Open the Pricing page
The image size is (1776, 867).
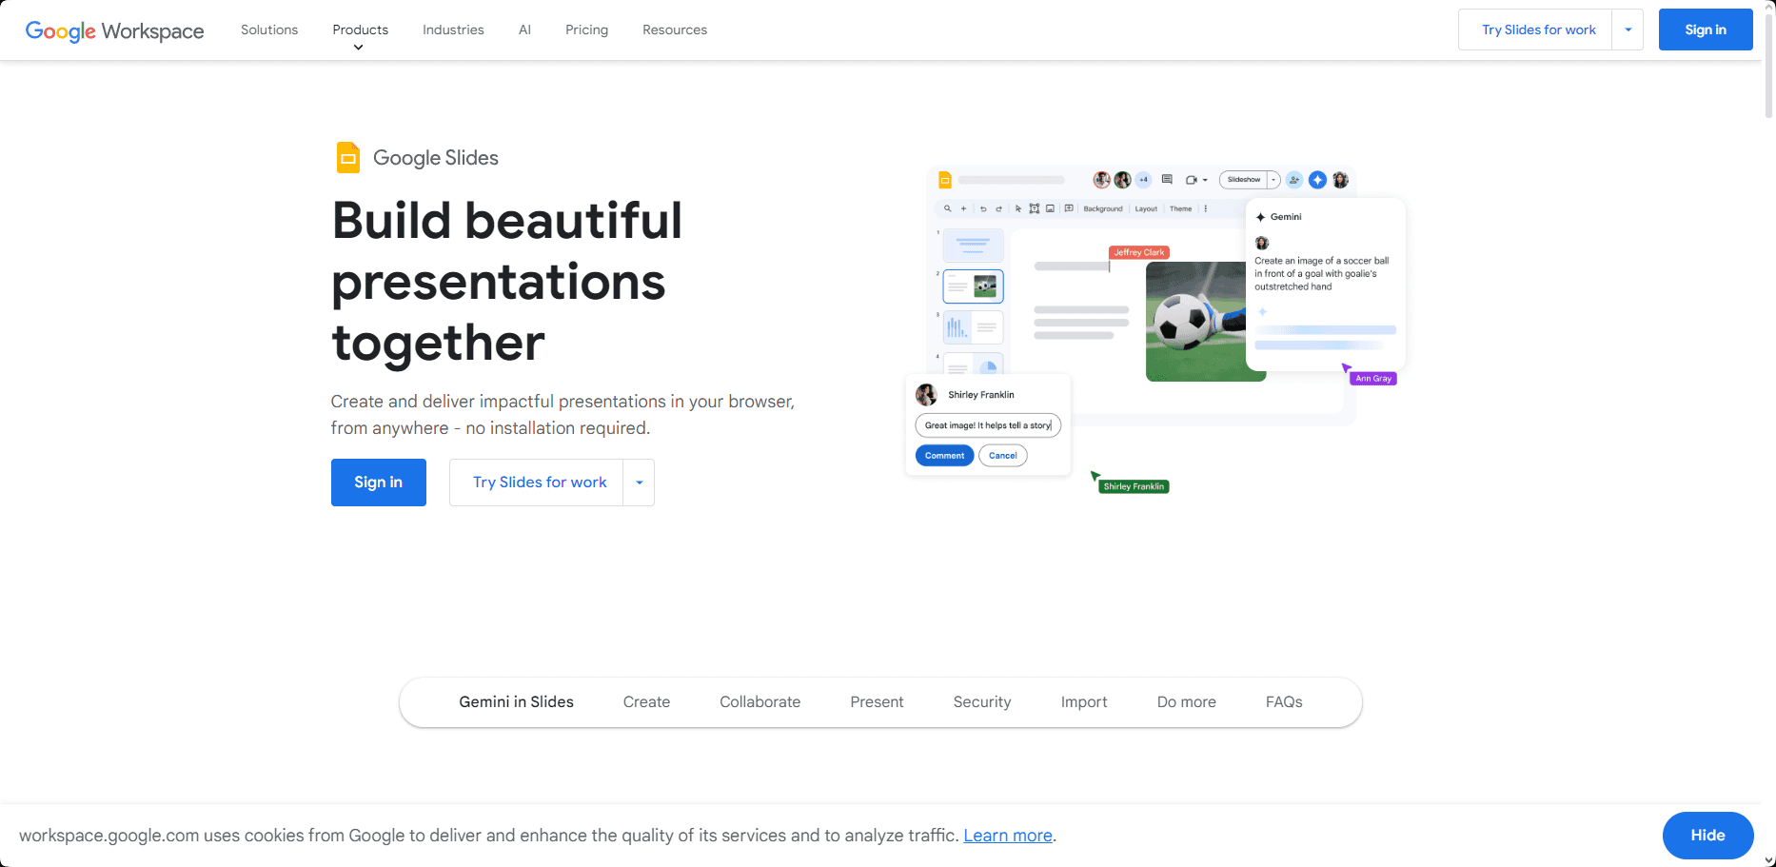point(586,30)
